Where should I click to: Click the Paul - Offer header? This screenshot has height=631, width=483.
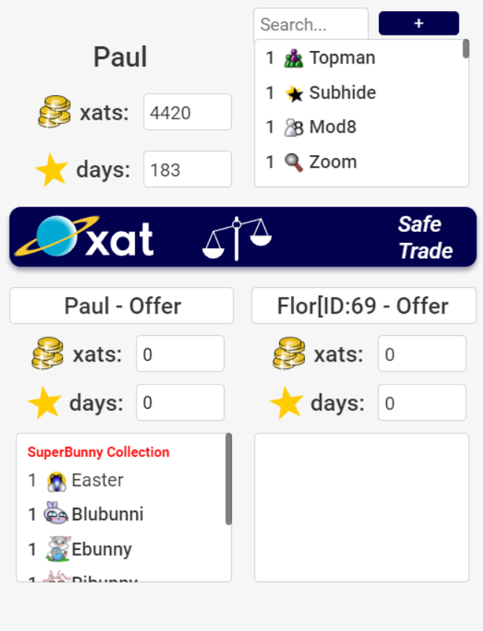click(x=121, y=305)
